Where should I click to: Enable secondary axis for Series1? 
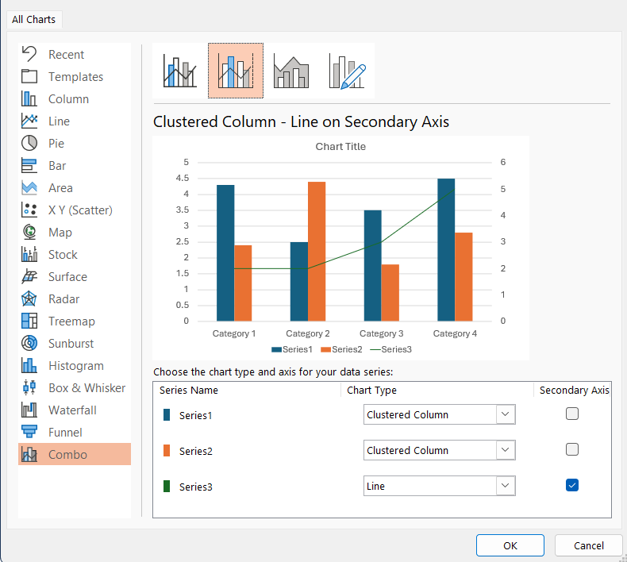pos(571,414)
